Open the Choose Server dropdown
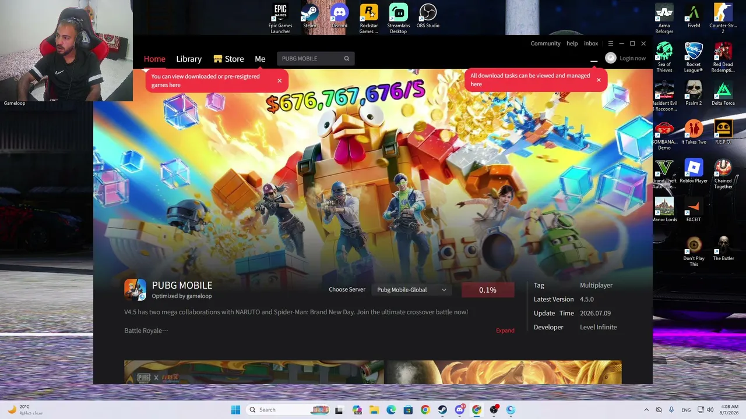Viewport: 746px width, 419px height. [x=411, y=290]
